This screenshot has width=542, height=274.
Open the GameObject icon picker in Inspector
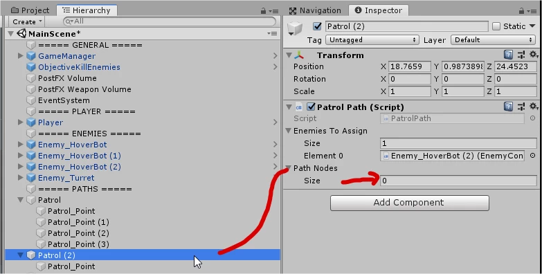click(x=295, y=28)
